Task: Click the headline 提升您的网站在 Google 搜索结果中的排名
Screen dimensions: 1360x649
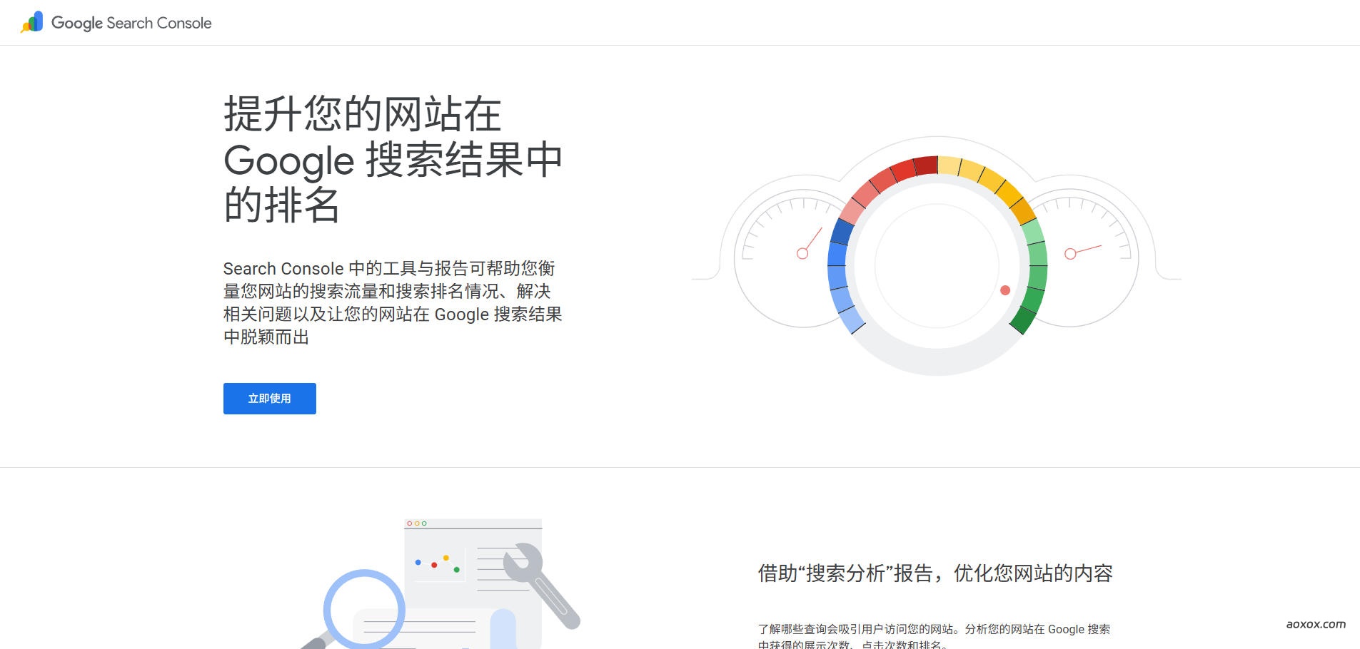Action: point(393,159)
